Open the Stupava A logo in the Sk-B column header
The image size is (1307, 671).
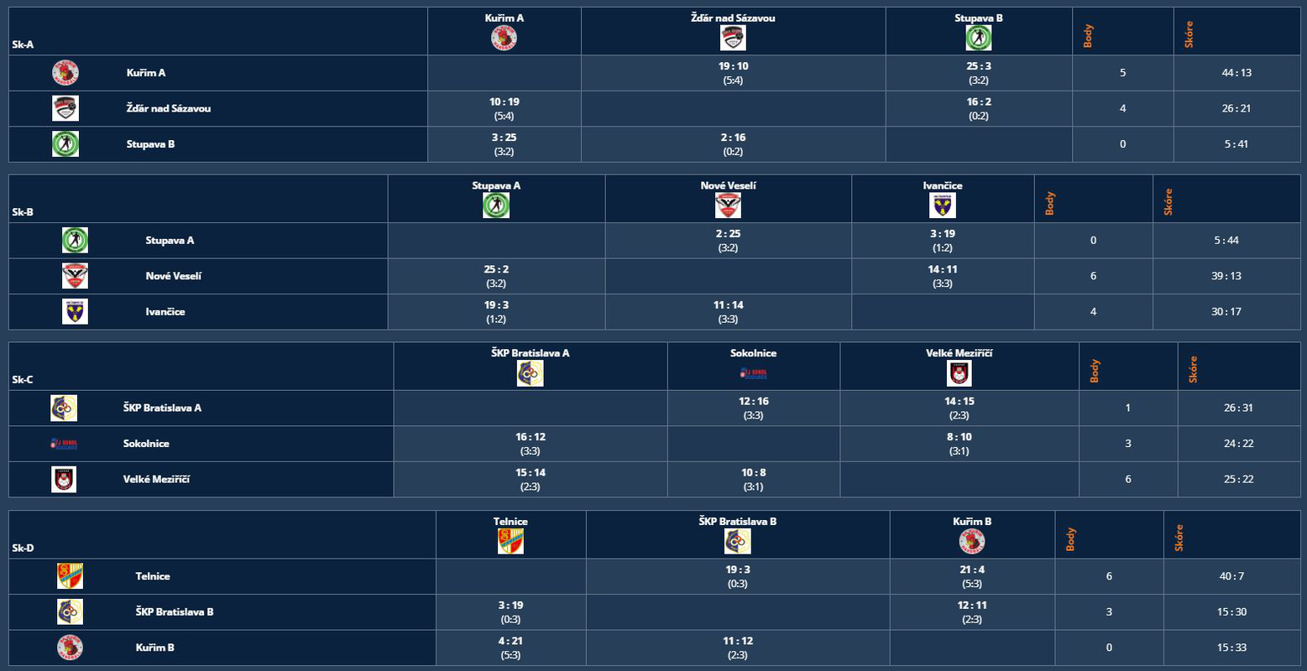click(496, 205)
